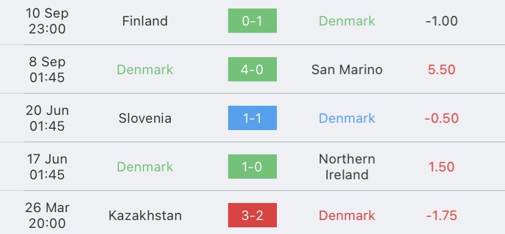Click red Denmark in the Kazakhstan row
Viewport: 505px width, 234px height.
[x=347, y=215]
